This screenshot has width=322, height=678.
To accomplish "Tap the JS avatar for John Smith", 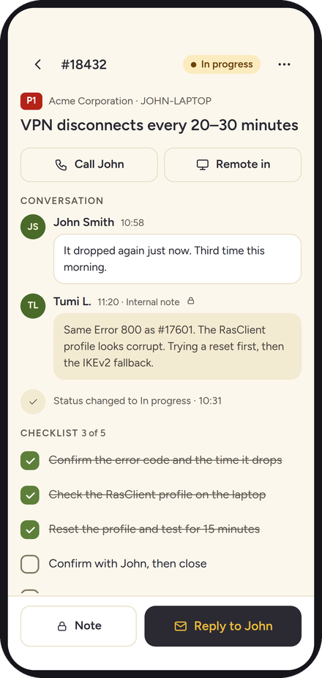I will point(33,227).
